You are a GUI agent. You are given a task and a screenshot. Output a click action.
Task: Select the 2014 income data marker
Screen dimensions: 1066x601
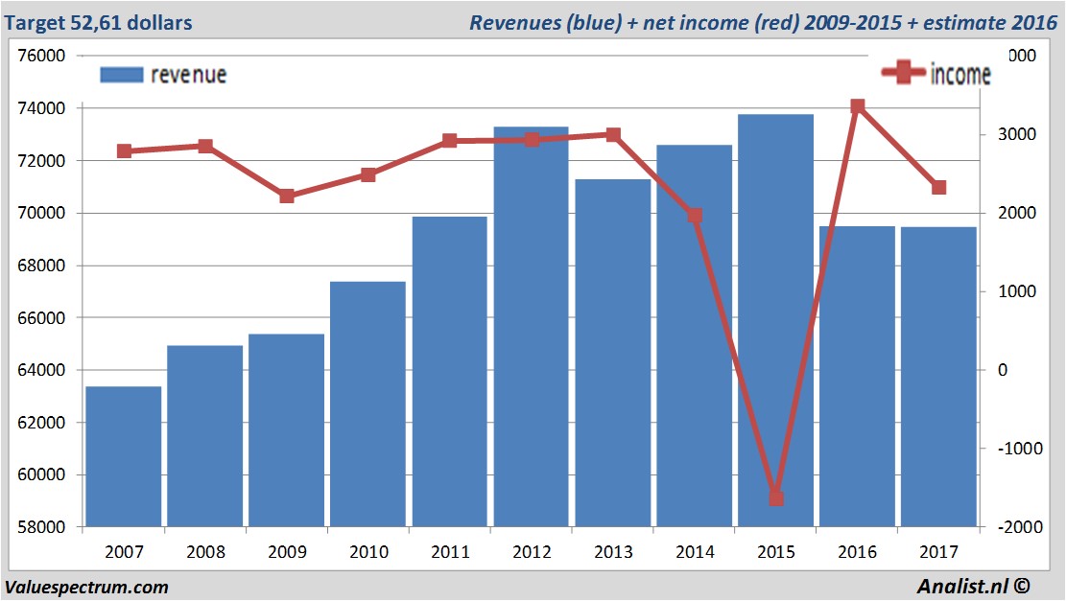coord(695,216)
